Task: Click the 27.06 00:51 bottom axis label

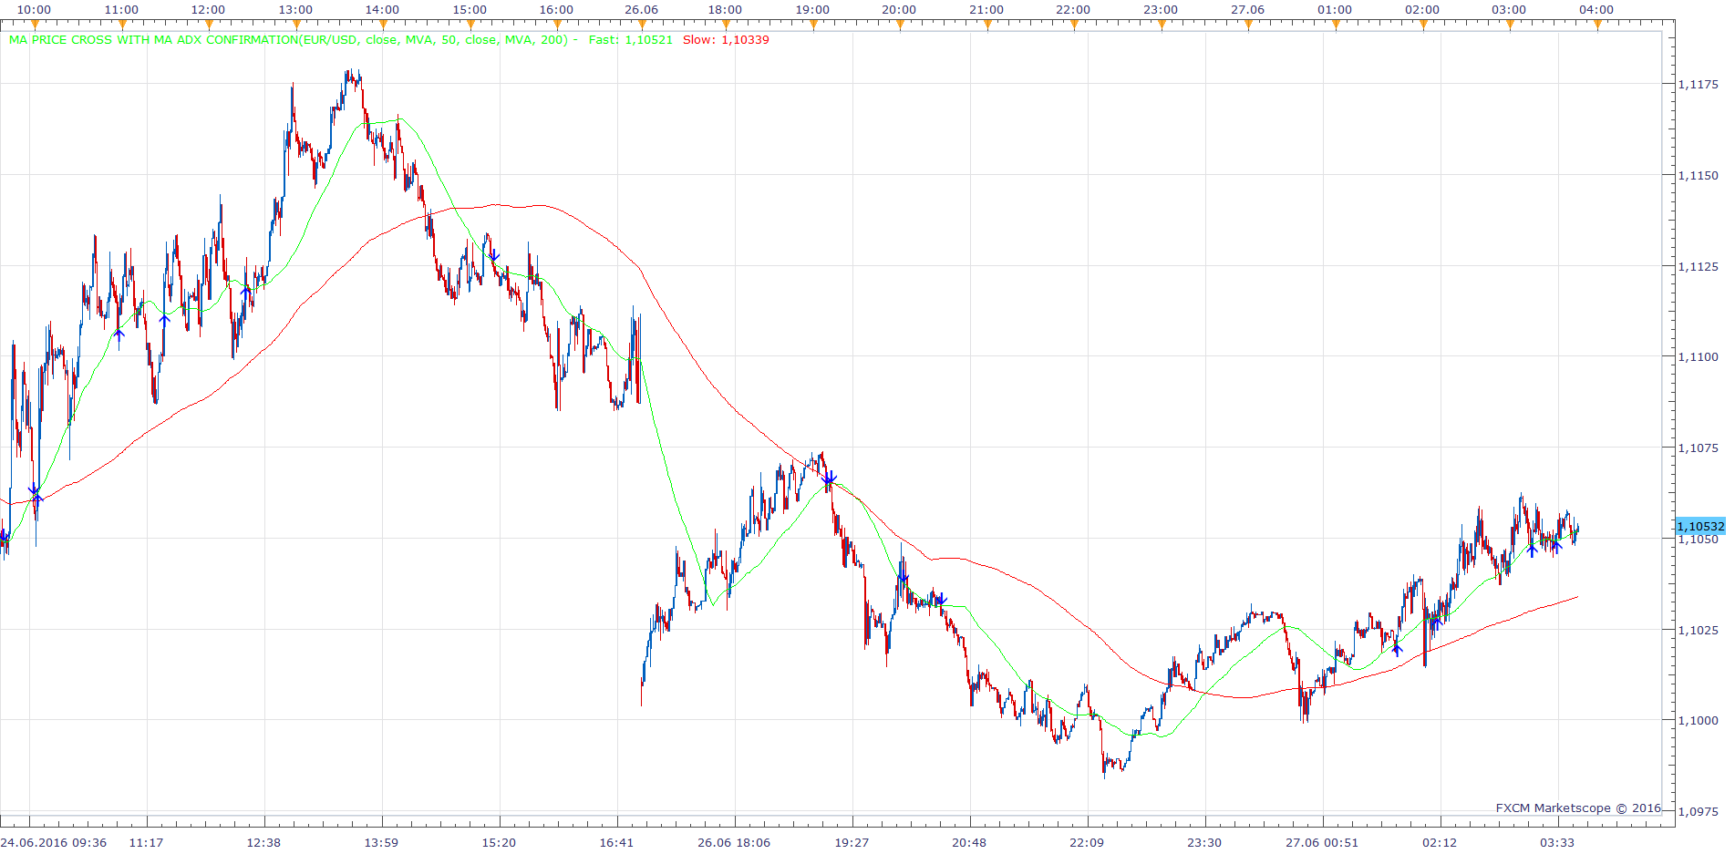Action: 1322,842
